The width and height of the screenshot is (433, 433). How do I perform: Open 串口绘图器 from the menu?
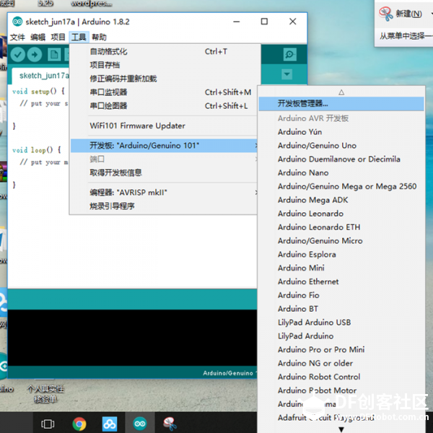pos(164,106)
